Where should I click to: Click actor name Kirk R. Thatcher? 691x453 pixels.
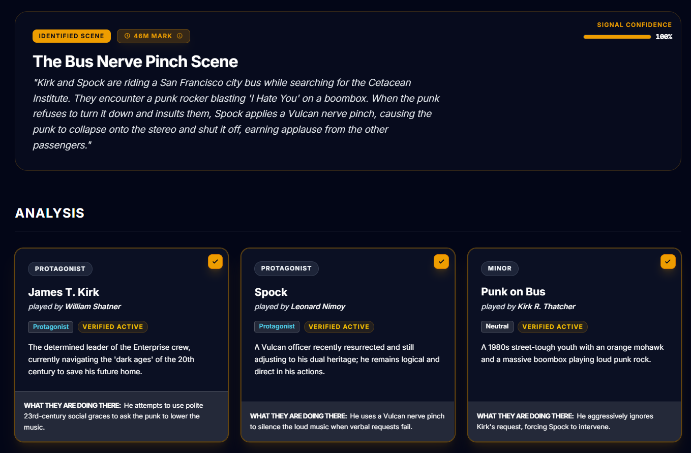tap(547, 307)
